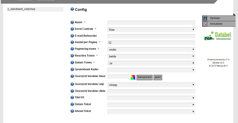Image resolution: width=238 pixels, height=123 pixels.
Task: Open the Reacties Tonen dropdown
Action: click(x=151, y=56)
